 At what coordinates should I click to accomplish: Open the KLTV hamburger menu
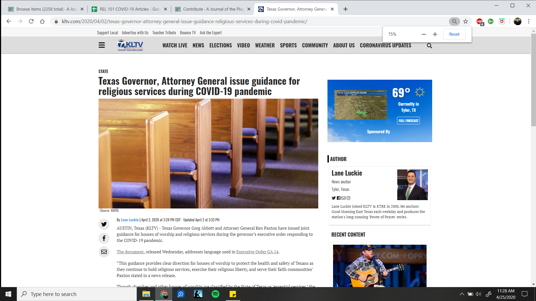coord(102,45)
